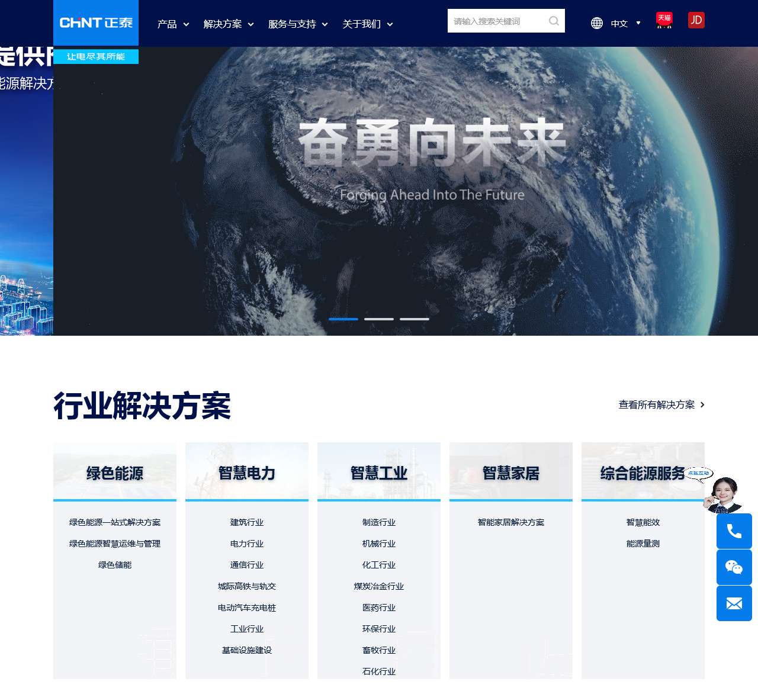Click the 奋勇向未来 hero banner
The image size is (758, 691).
[432, 142]
